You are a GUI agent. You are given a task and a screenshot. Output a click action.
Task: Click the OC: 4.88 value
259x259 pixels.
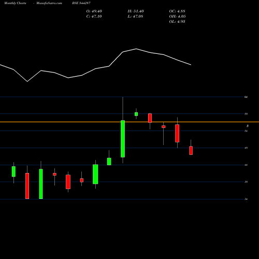pyautogui.click(x=177, y=11)
